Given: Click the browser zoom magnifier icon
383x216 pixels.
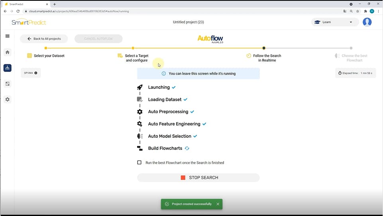Looking at the screenshot, I should pos(351,11).
